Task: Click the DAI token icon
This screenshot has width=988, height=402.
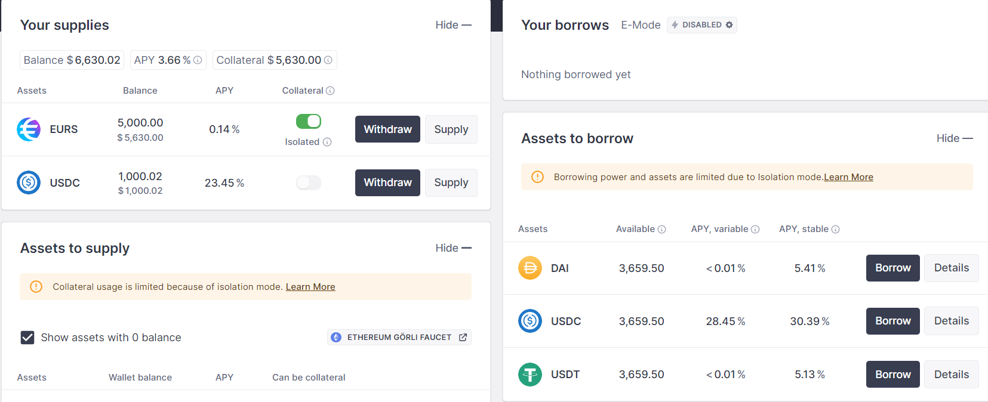Action: (530, 268)
